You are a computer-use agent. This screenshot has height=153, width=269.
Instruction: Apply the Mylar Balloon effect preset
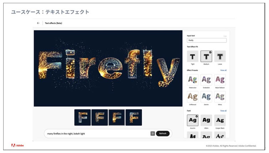pos(220,80)
